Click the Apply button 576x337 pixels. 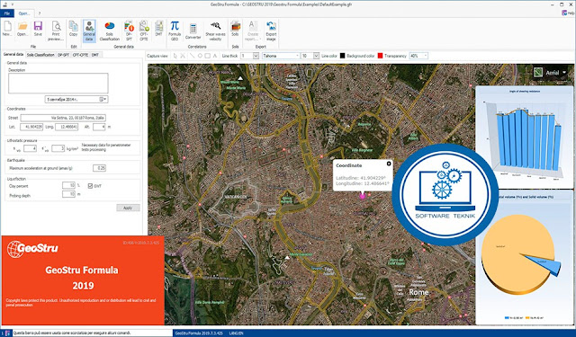pos(128,208)
